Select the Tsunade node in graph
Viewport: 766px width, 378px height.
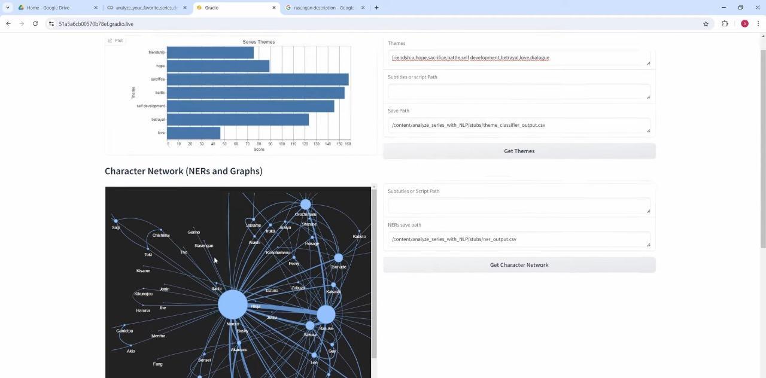tap(339, 258)
